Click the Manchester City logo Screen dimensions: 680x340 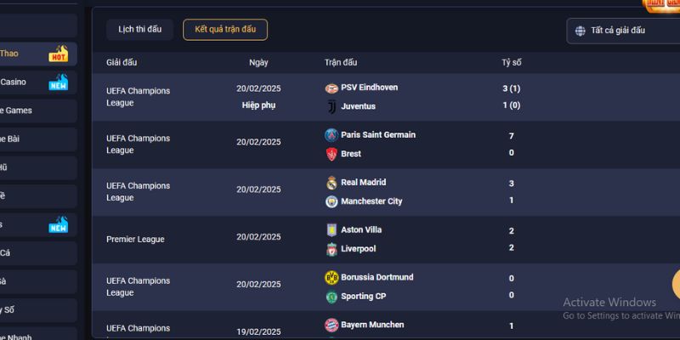[331, 201]
